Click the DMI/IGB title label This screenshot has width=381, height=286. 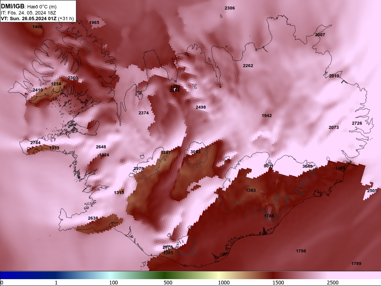tap(13, 6)
